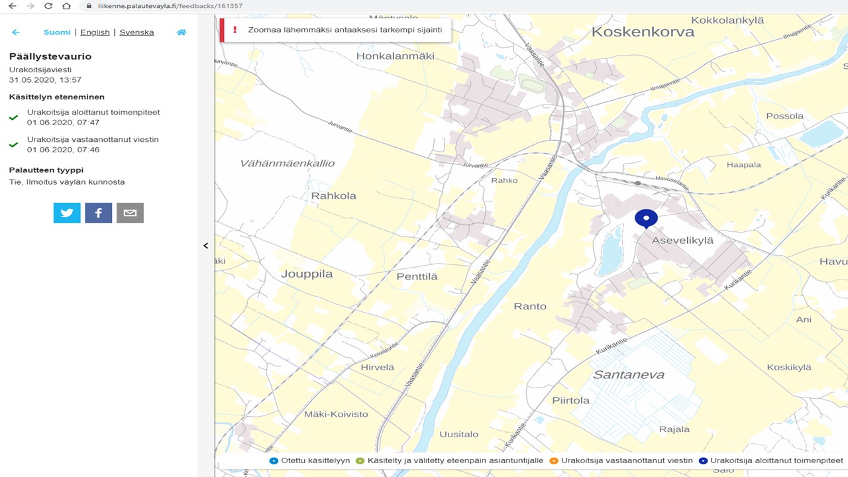Reload the page with browser refresh icon
This screenshot has height=477, width=848.
(48, 6)
